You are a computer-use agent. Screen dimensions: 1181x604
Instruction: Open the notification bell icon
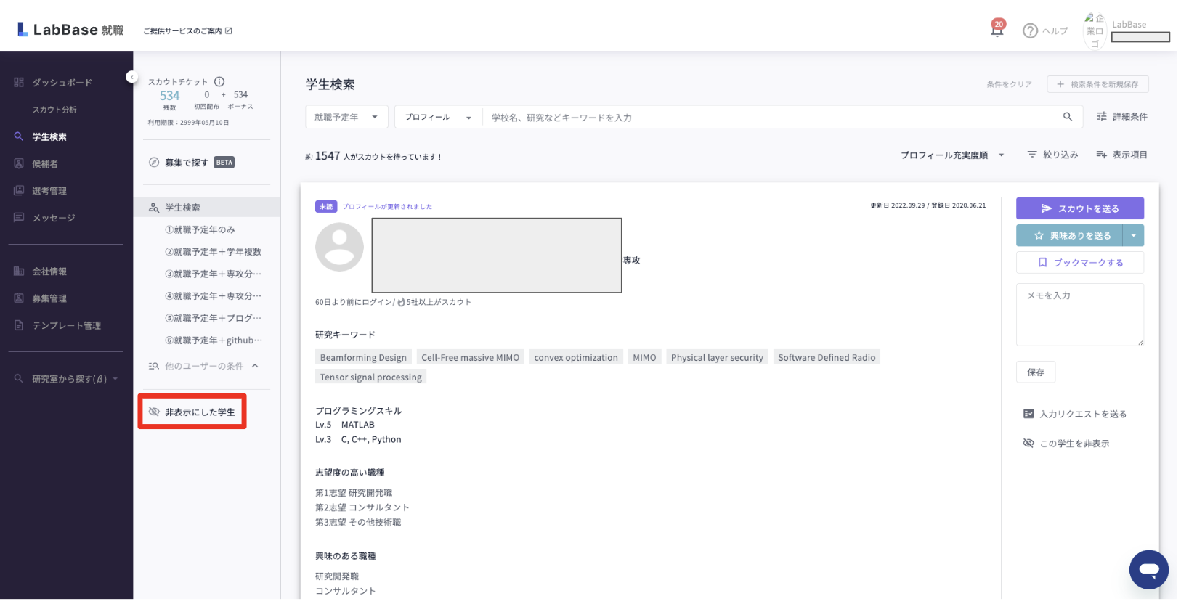tap(997, 30)
